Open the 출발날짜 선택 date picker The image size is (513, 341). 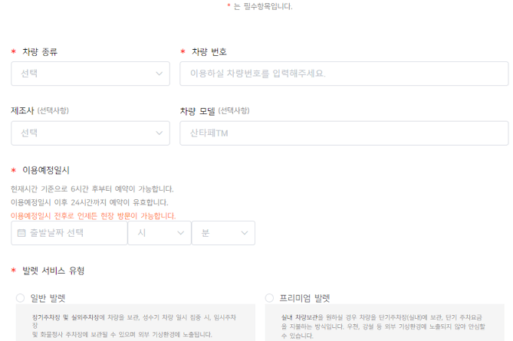click(x=69, y=233)
